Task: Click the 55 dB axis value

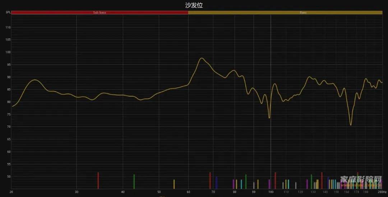Action: [x=9, y=164]
